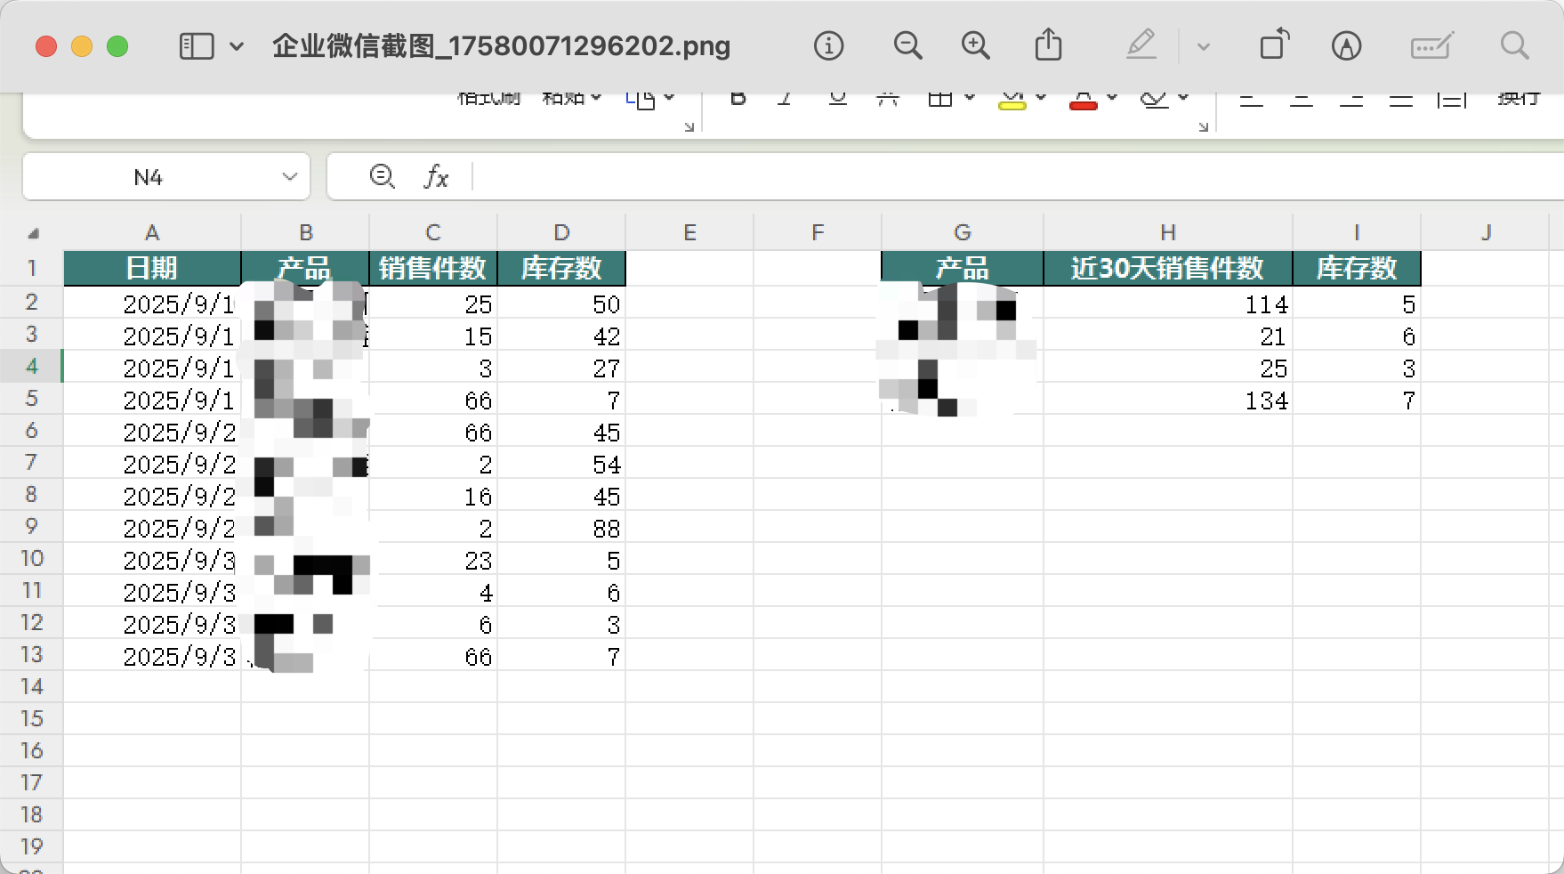Open the fx insert function button
This screenshot has height=874, width=1564.
pos(436,176)
